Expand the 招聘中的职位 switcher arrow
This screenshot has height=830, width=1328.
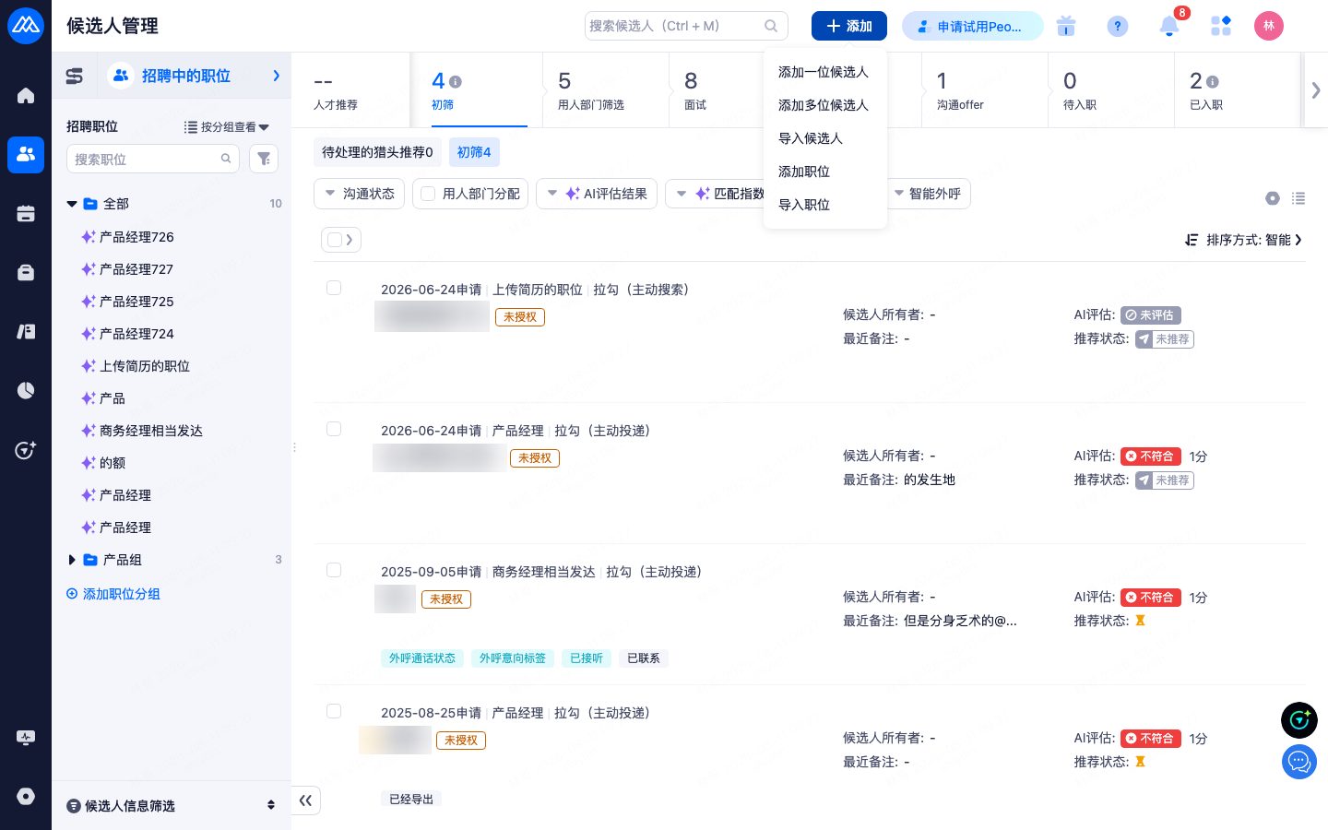276,76
